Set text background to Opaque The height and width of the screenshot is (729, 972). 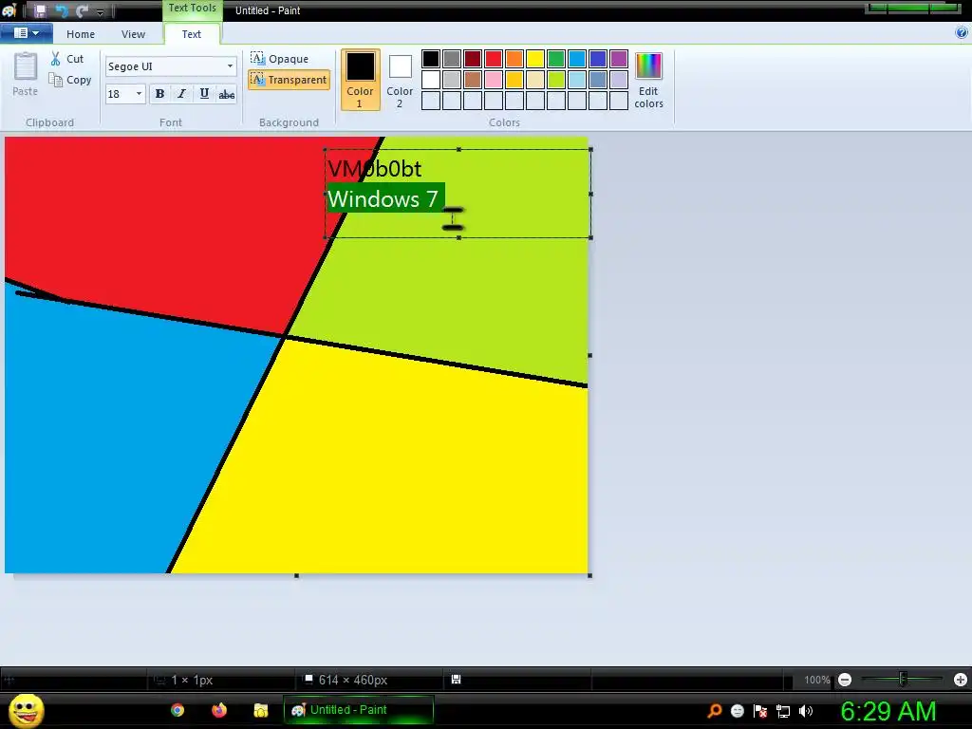tap(280, 58)
